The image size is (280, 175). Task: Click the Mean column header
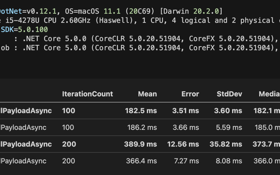pos(147,94)
